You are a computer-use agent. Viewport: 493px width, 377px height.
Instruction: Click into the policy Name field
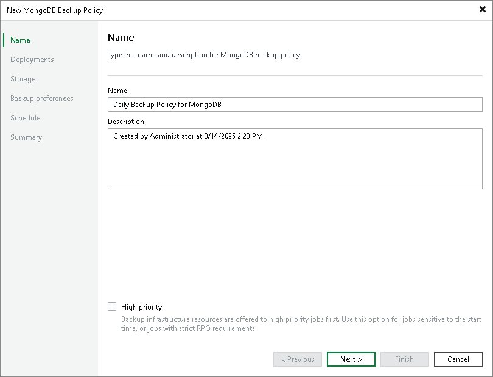pyautogui.click(x=295, y=105)
